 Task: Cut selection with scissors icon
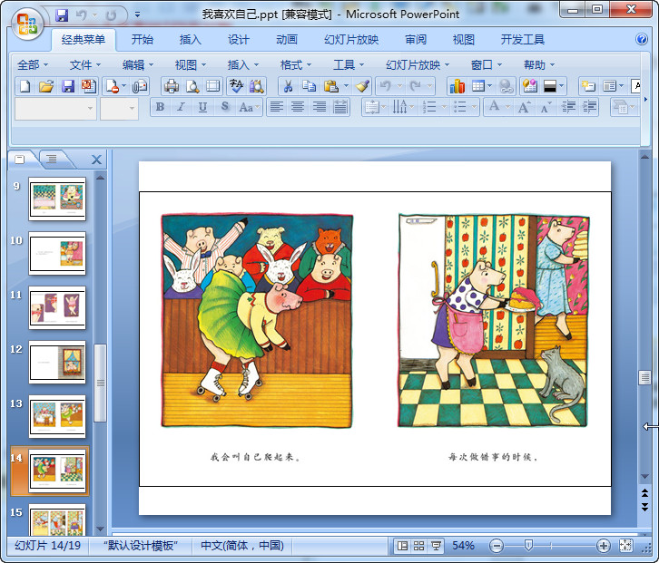pyautogui.click(x=288, y=86)
